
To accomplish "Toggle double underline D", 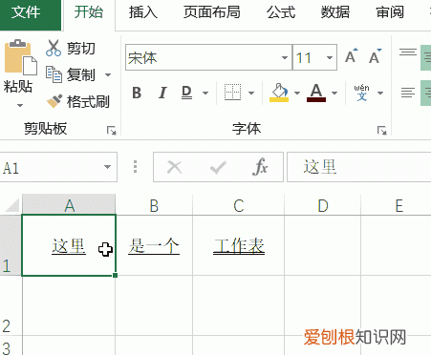I will 186,93.
